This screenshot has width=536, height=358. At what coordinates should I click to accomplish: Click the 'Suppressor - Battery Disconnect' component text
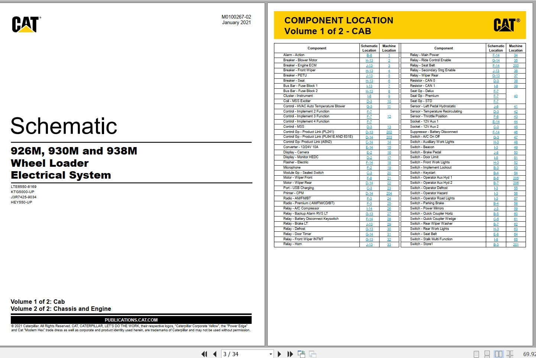point(434,132)
